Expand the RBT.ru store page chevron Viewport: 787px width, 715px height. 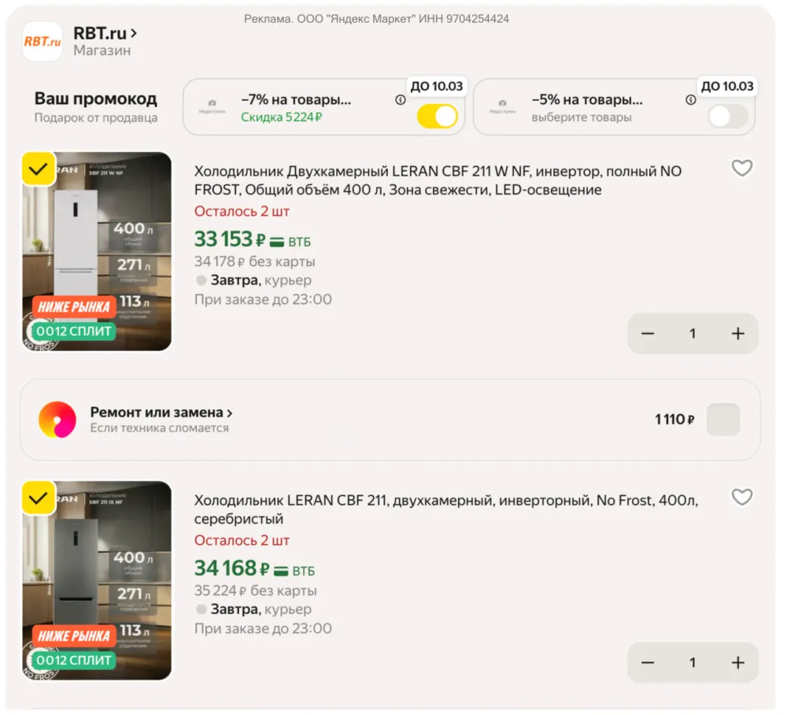(x=134, y=33)
